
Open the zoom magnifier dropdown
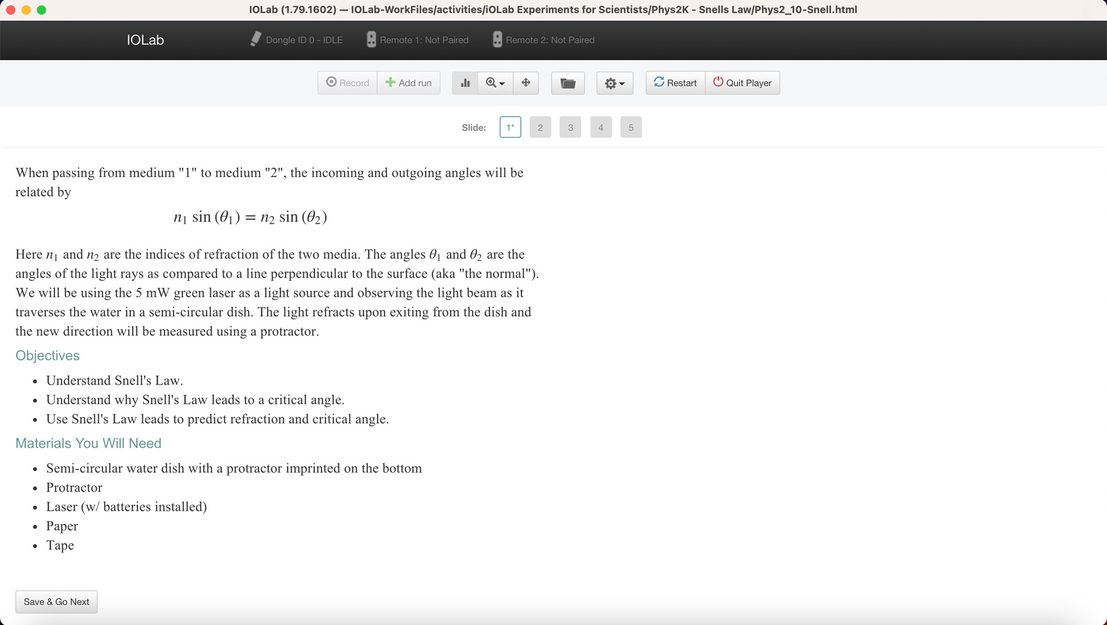click(495, 83)
